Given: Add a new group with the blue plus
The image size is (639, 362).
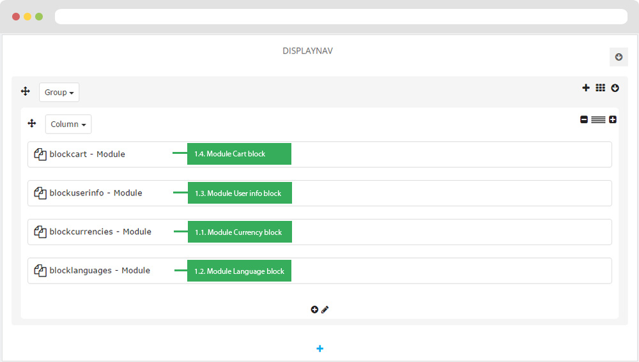Looking at the screenshot, I should coord(320,349).
